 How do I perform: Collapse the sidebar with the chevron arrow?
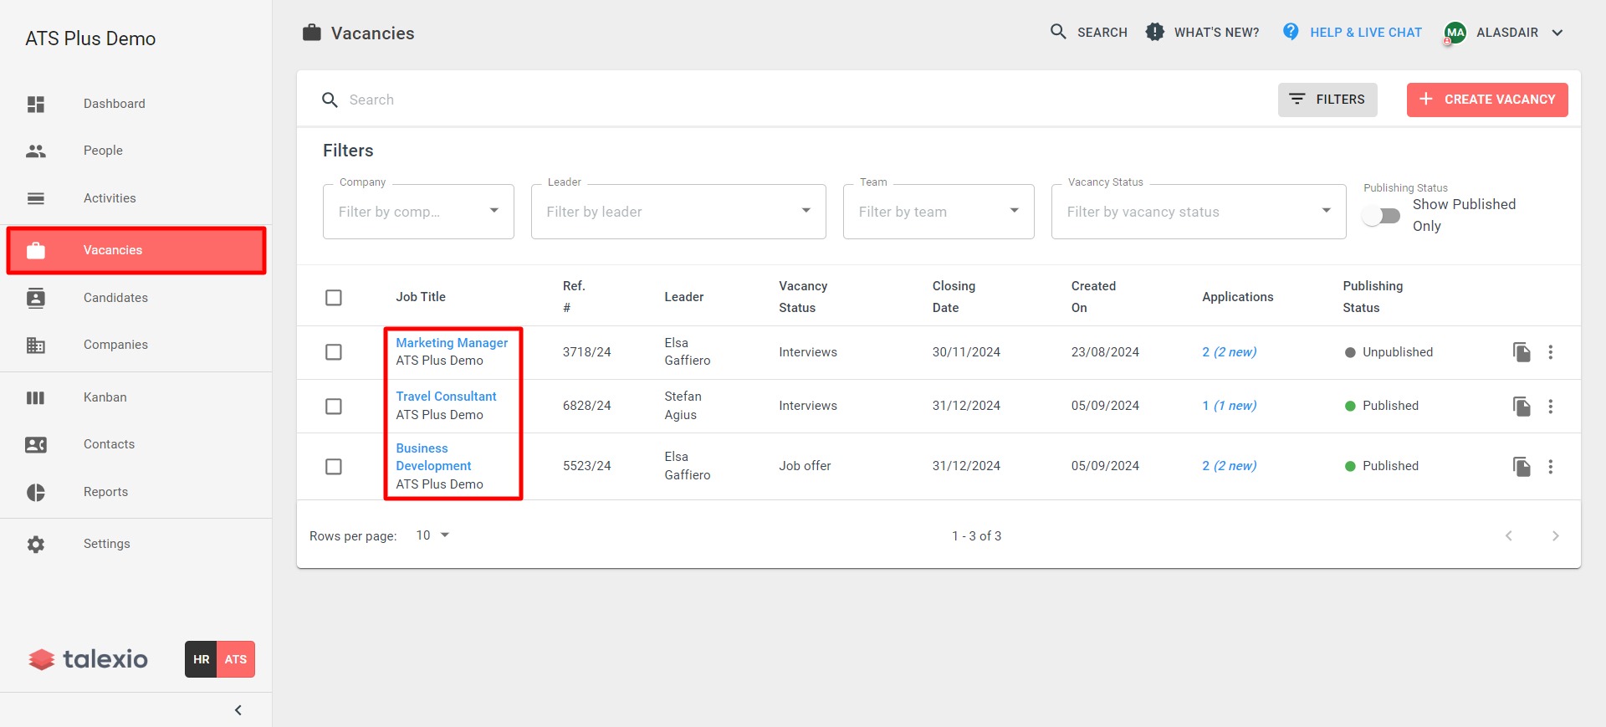(x=238, y=710)
